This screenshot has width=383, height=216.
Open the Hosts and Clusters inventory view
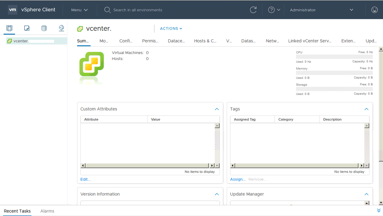(9, 28)
